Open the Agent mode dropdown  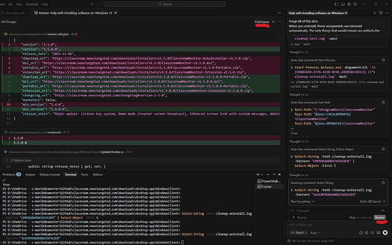click(x=300, y=233)
